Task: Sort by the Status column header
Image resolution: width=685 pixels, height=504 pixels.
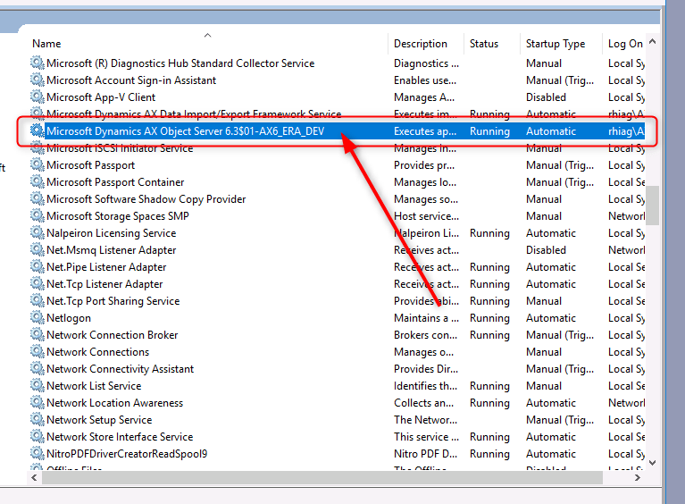Action: pyautogui.click(x=484, y=44)
